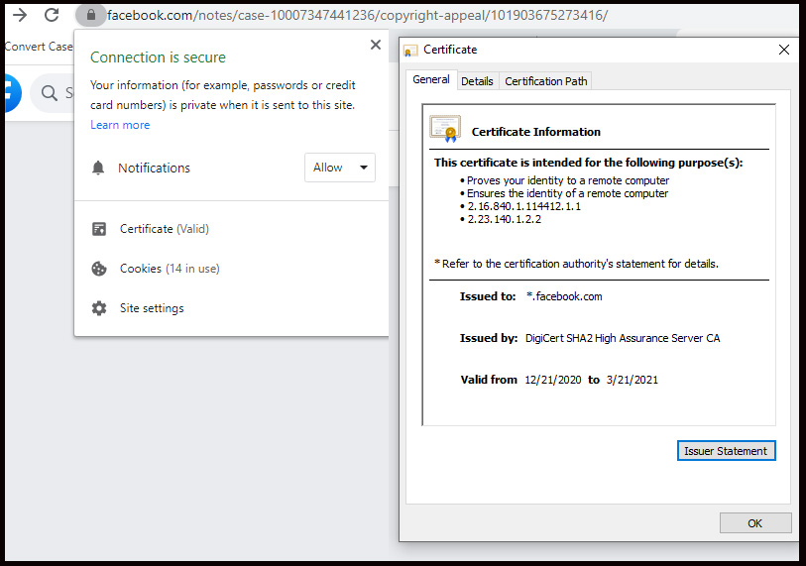Viewport: 806px width, 566px height.
Task: Close the Certificate dialog window
Action: click(784, 50)
